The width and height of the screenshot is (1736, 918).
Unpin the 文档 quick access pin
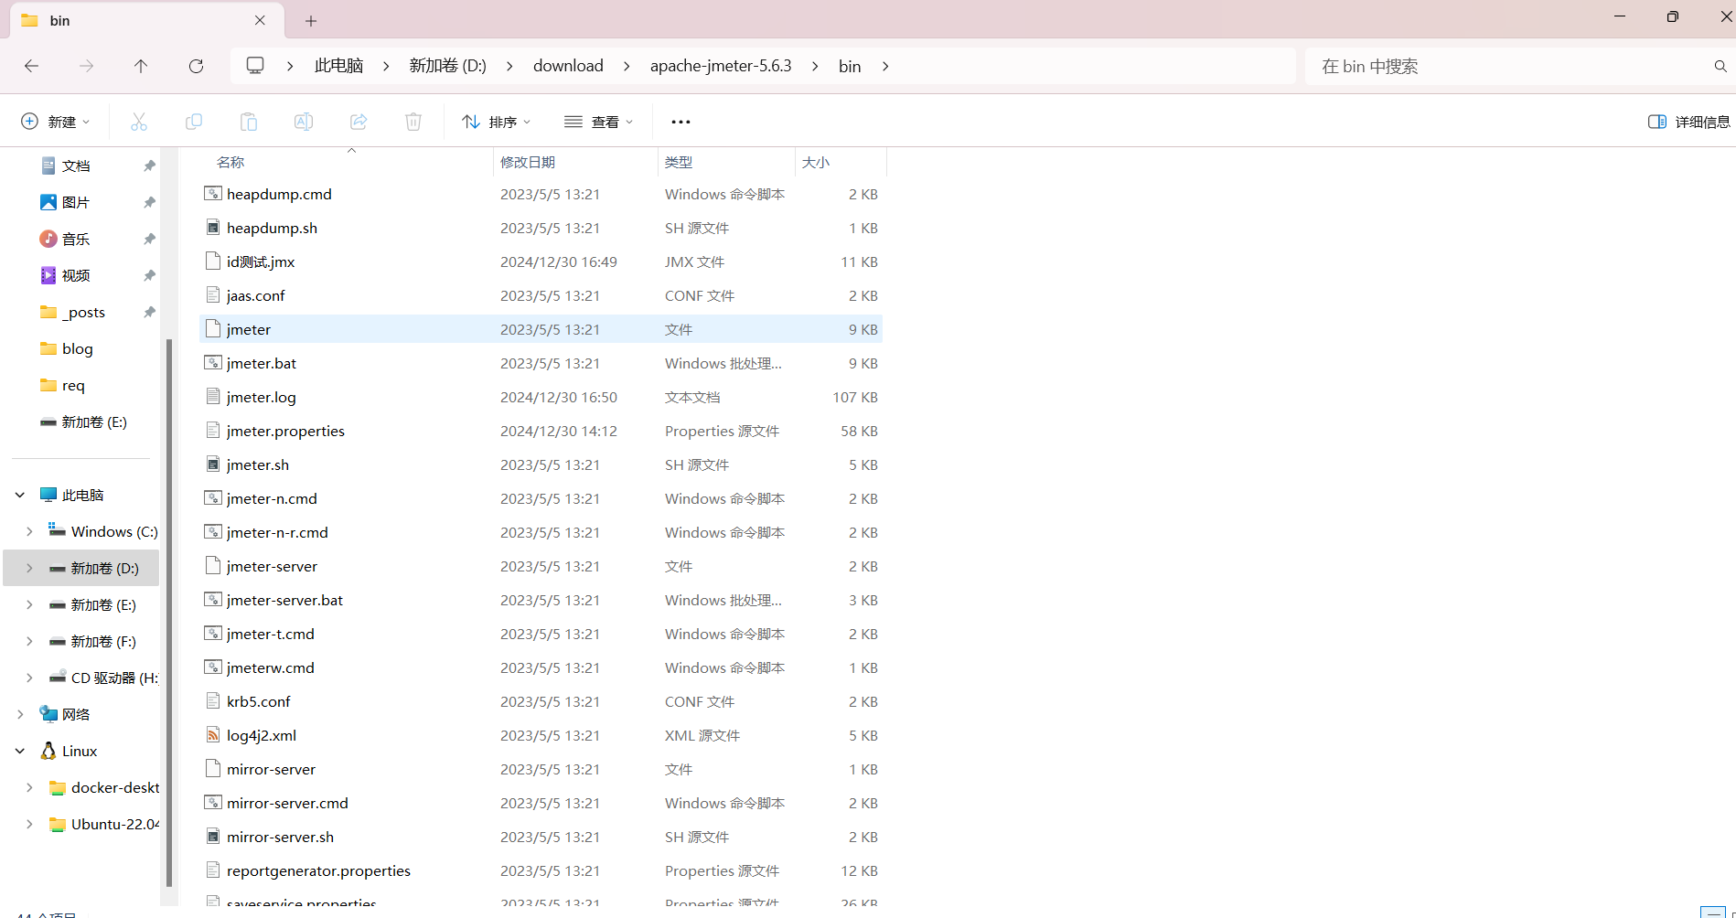[149, 165]
